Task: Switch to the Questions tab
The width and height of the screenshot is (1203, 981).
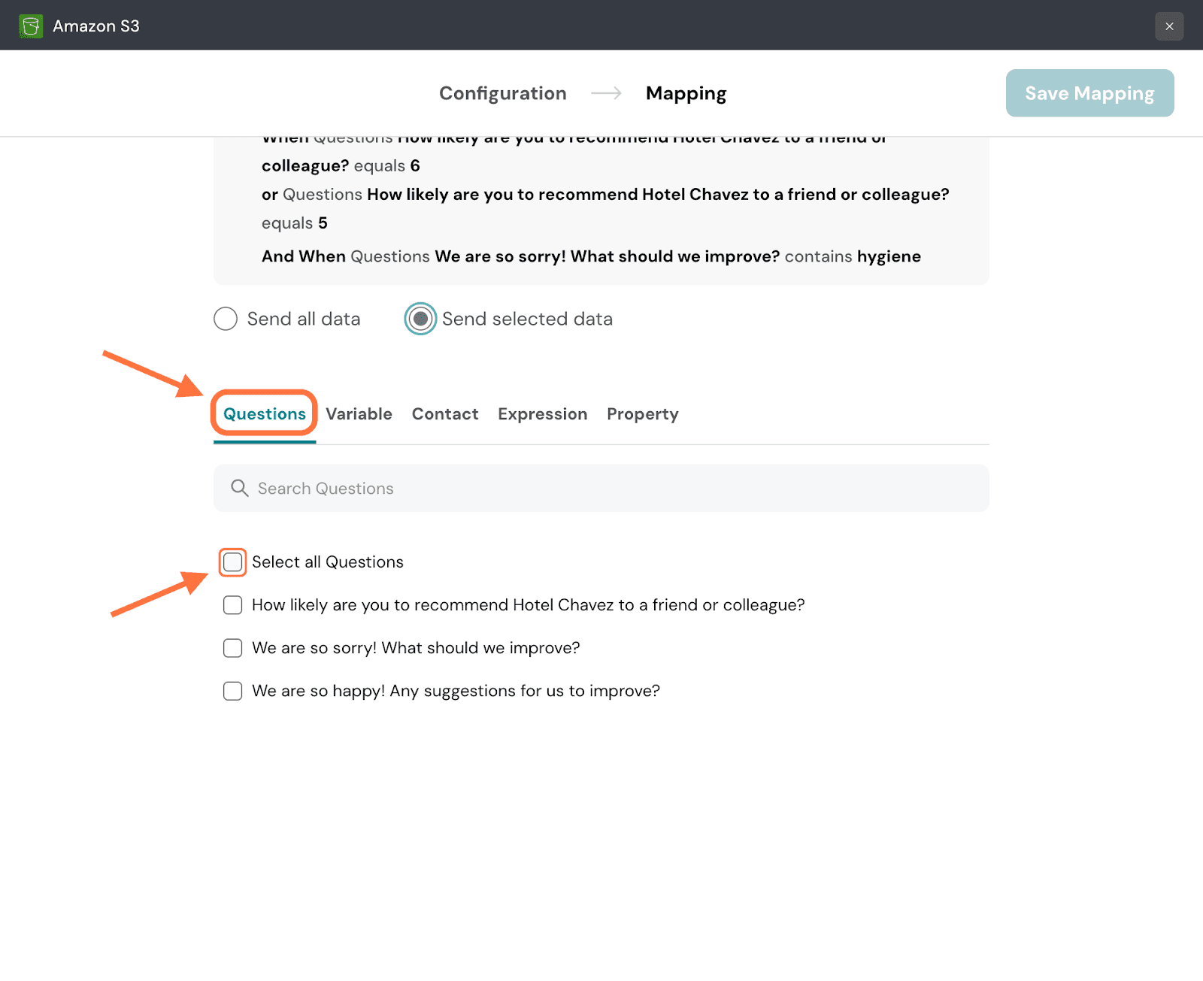Action: click(x=265, y=414)
